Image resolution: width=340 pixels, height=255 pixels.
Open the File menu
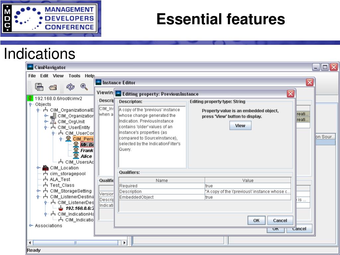(32, 76)
